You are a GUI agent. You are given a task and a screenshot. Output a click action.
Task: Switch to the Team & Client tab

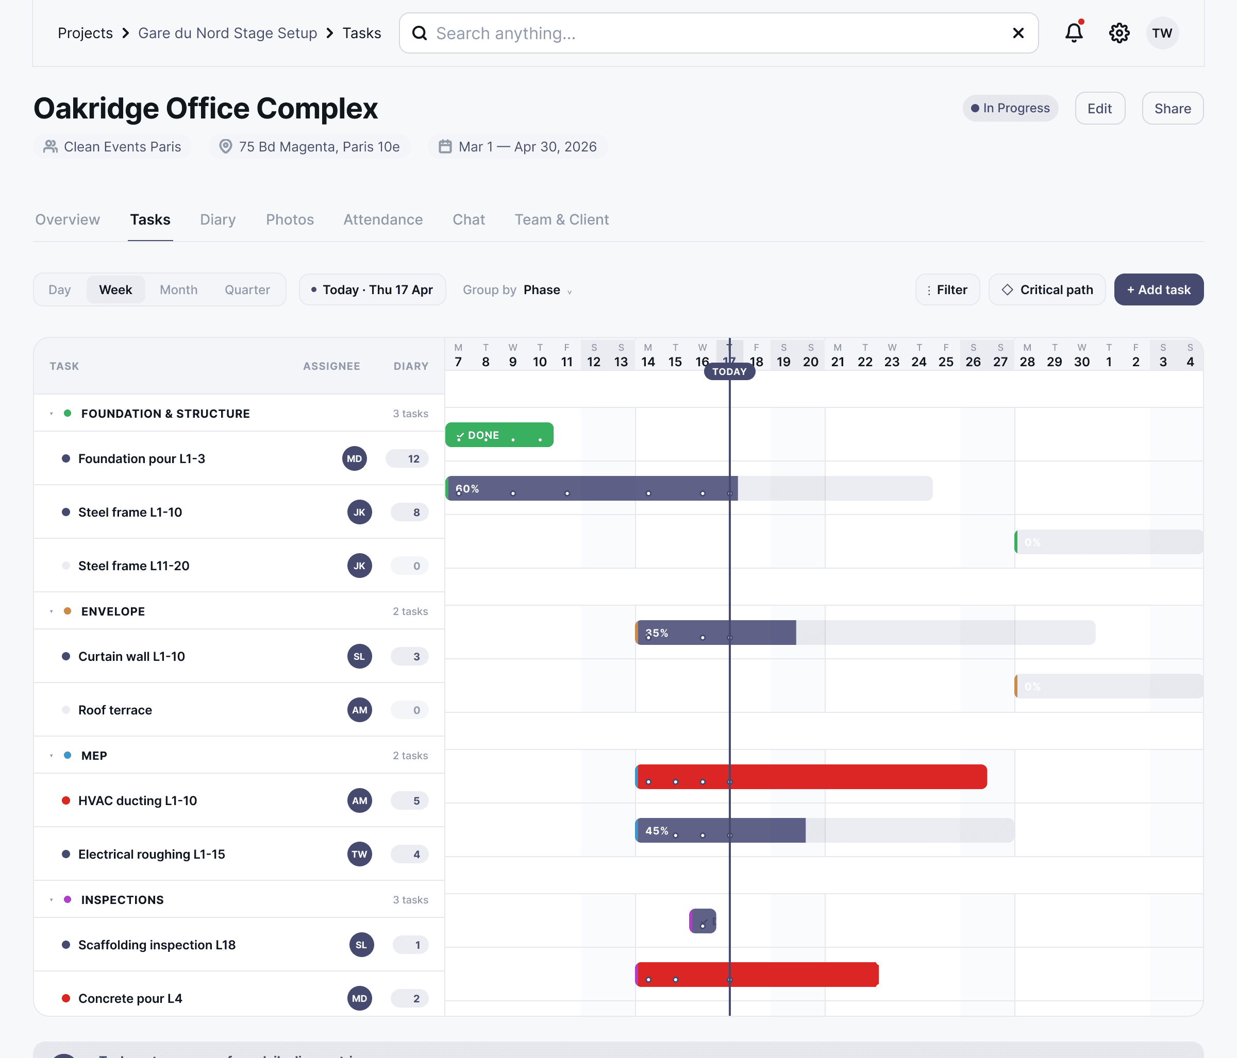pos(562,219)
